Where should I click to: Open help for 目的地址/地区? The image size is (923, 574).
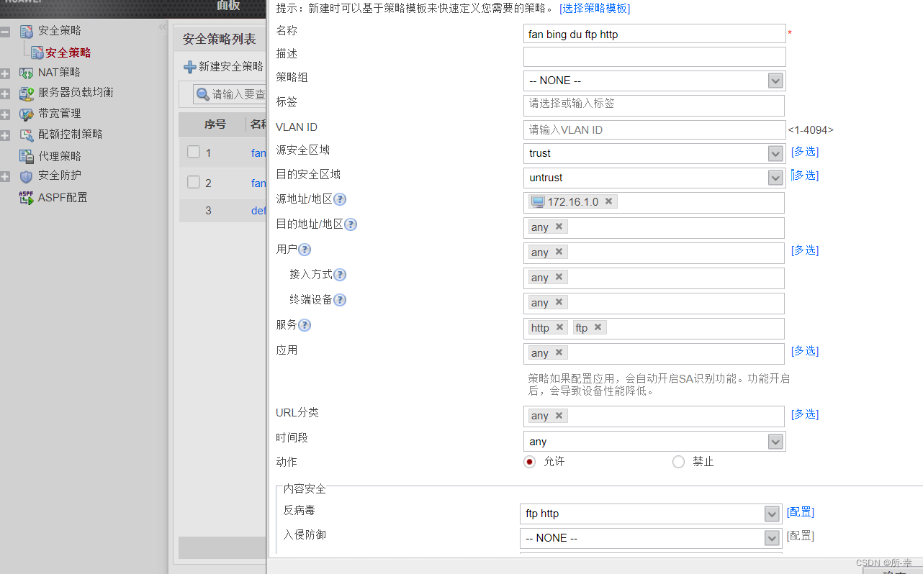click(351, 224)
